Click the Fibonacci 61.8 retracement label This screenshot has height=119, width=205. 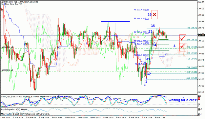point(192,59)
